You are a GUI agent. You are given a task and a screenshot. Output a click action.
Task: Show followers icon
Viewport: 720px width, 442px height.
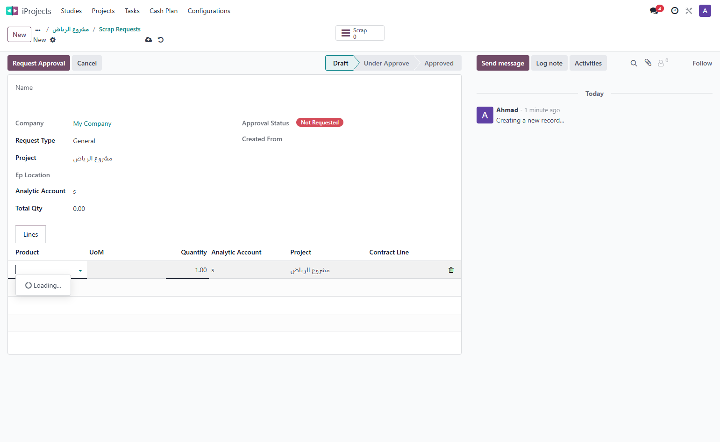[x=663, y=63]
